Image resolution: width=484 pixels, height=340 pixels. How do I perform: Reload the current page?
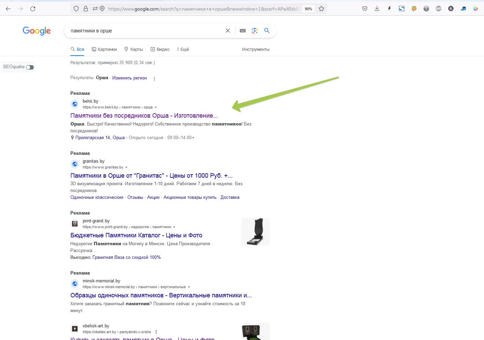coord(33,9)
